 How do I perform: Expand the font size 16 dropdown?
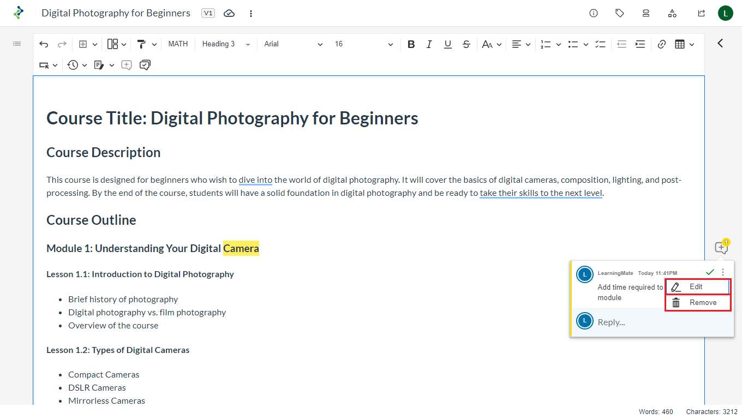363,44
